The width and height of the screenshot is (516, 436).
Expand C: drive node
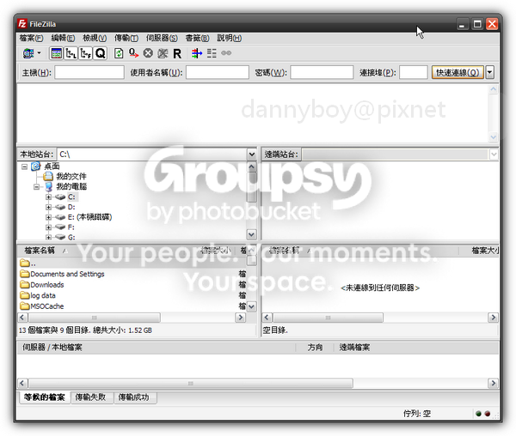click(48, 197)
